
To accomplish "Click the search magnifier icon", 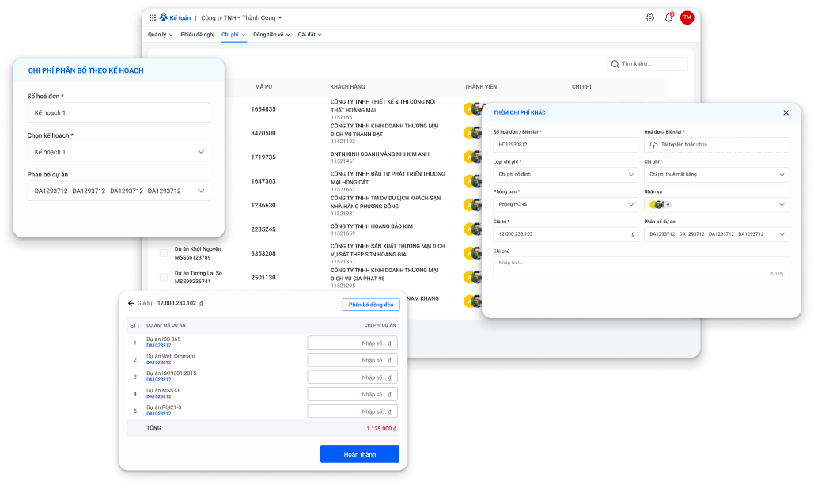I will pos(615,64).
